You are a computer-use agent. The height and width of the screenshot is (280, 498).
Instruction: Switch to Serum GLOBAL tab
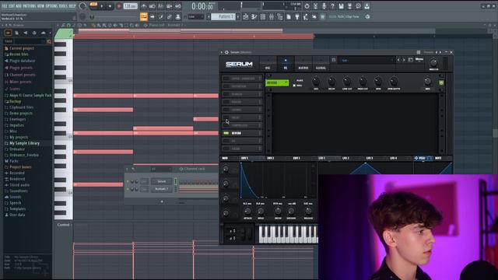tap(321, 64)
